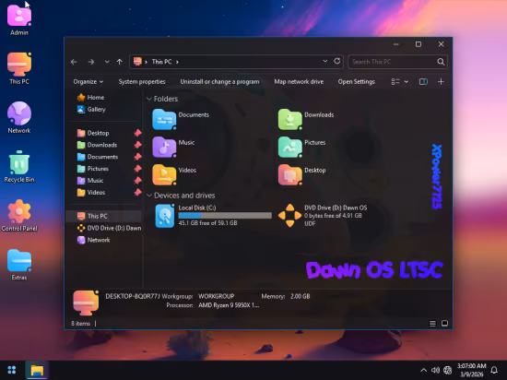Collapse the Folders group
Image resolution: width=507 pixels, height=380 pixels.
coord(149,99)
